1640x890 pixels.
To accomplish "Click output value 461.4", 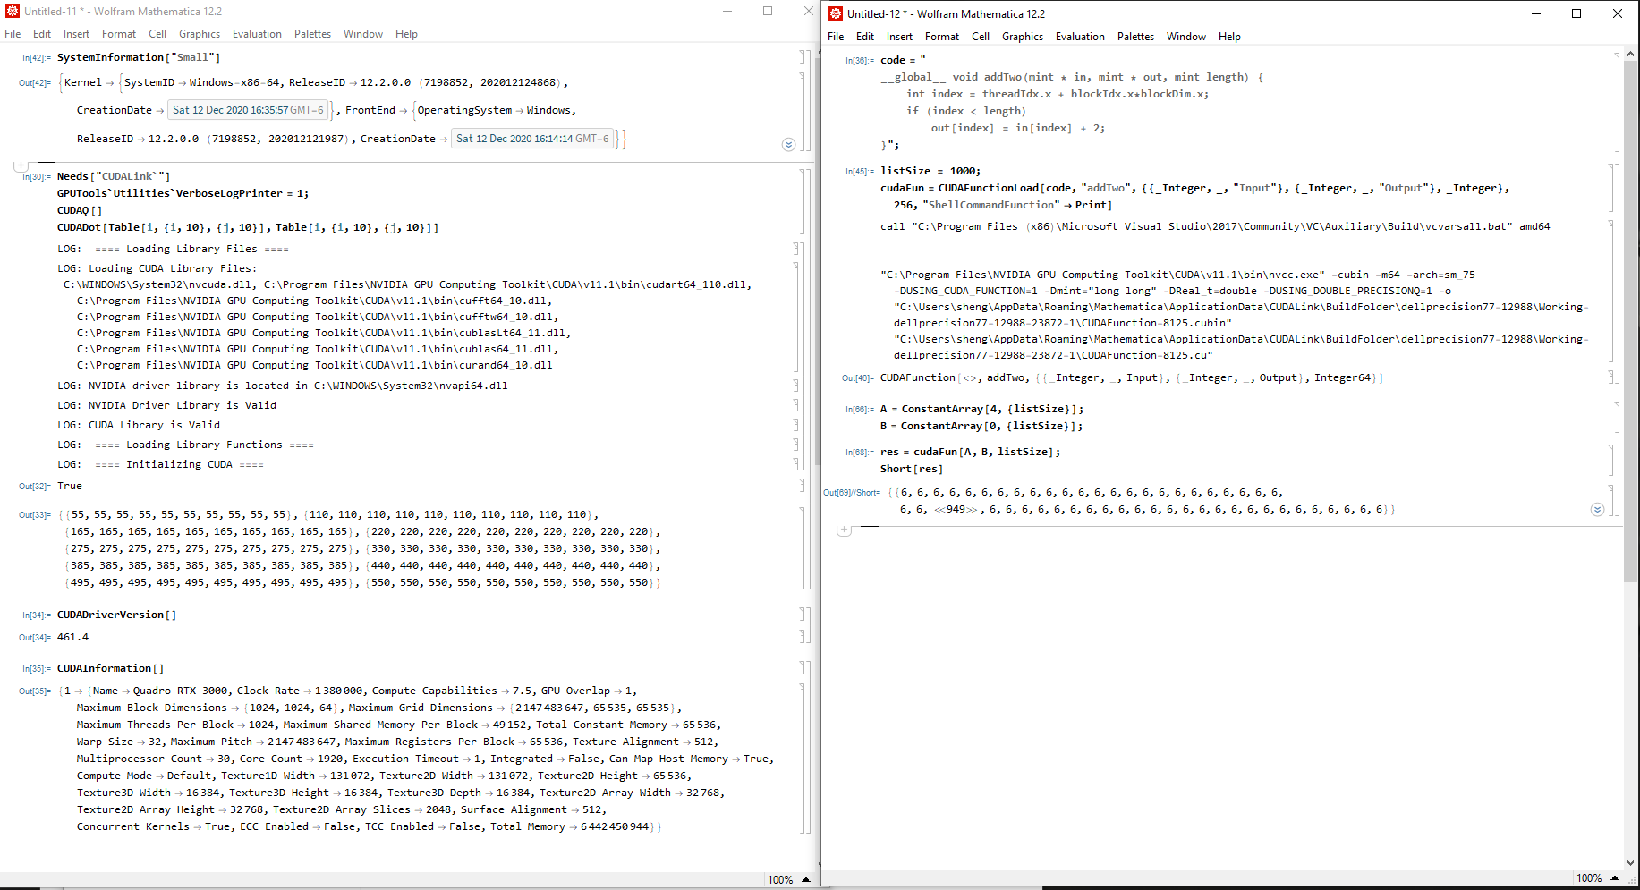I will (x=73, y=637).
